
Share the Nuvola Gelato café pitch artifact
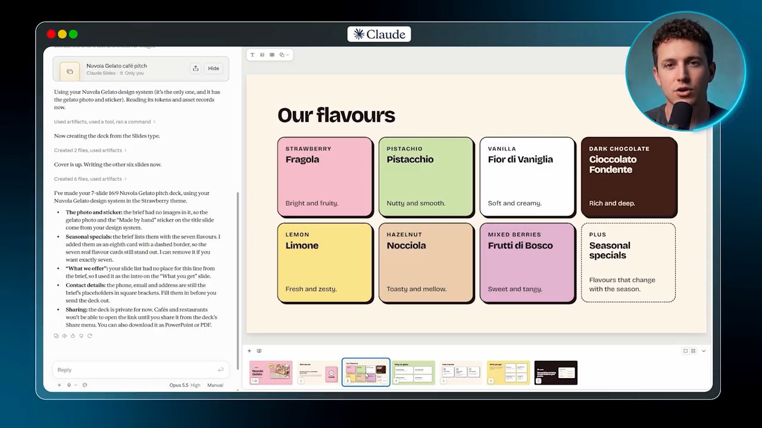(195, 68)
